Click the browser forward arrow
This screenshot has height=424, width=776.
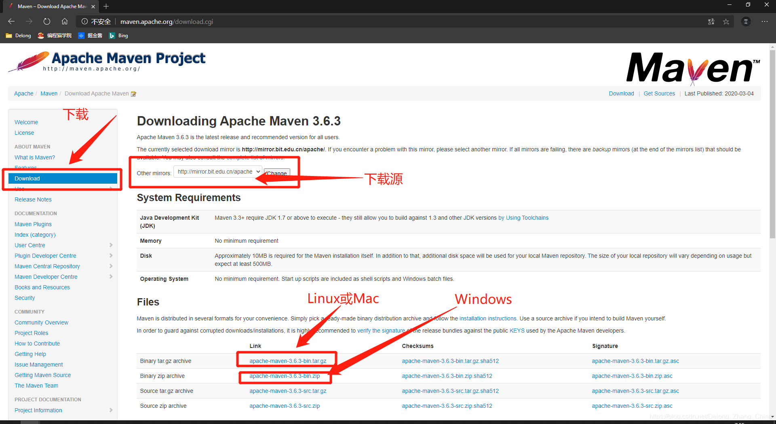pos(29,21)
